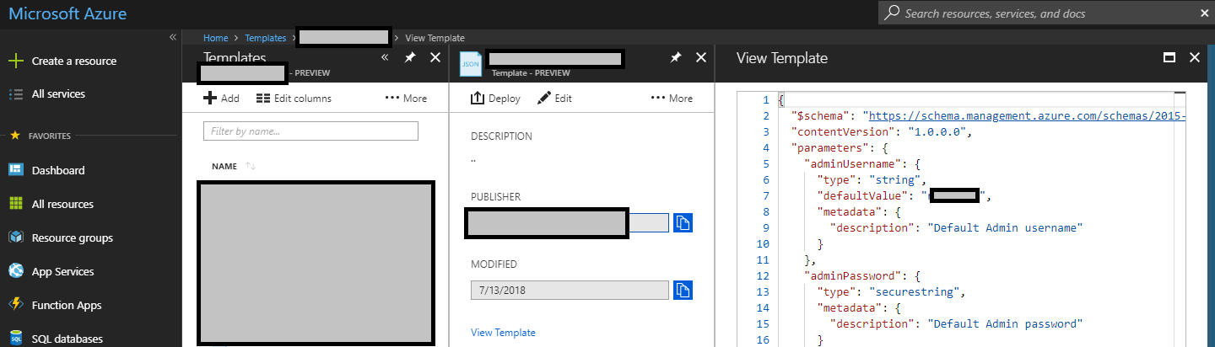1215x347 pixels.
Task: Open All services list icon
Action: [15, 94]
